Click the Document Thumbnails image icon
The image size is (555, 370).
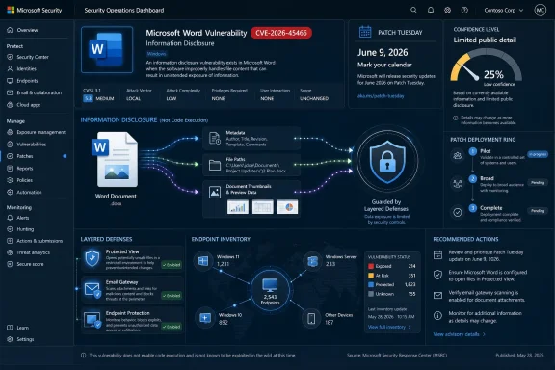pyautogui.click(x=215, y=193)
